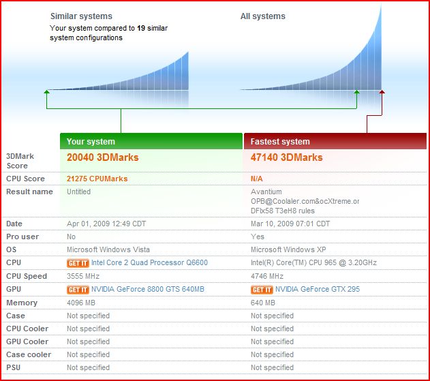Click the GPU Cooler row label
The width and height of the screenshot is (430, 381).
27,341
